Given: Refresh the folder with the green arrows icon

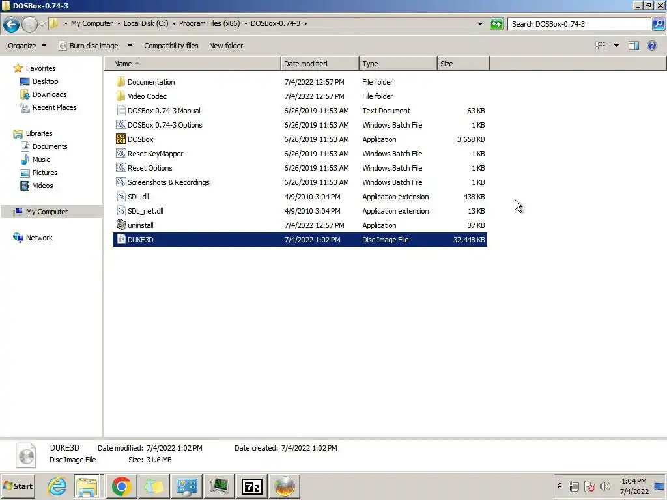Looking at the screenshot, I should 496,24.
